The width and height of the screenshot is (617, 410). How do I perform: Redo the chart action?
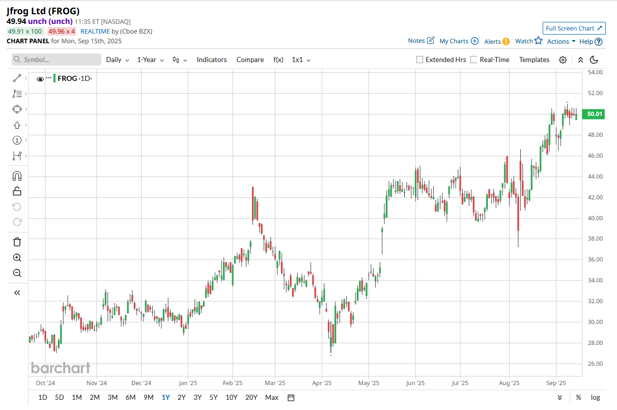[17, 222]
